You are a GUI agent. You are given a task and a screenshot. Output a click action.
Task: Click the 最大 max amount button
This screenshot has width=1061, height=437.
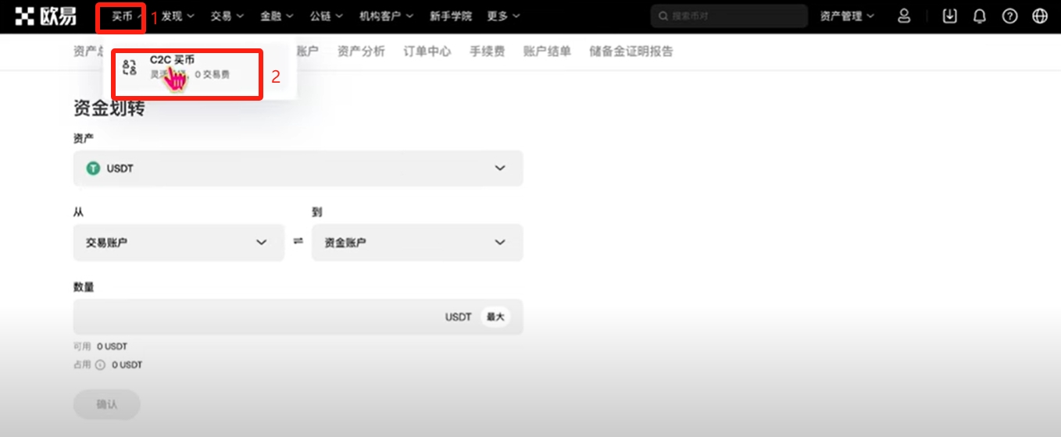[495, 317]
